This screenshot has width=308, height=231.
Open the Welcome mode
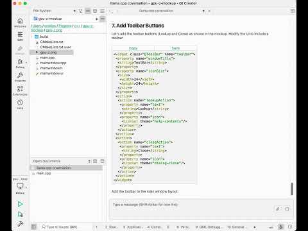[20, 22]
